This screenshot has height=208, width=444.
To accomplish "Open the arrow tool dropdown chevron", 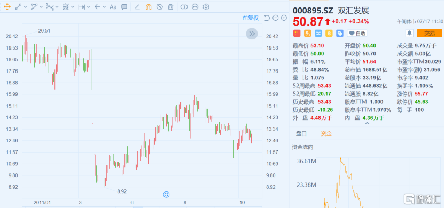I will point(104,7).
